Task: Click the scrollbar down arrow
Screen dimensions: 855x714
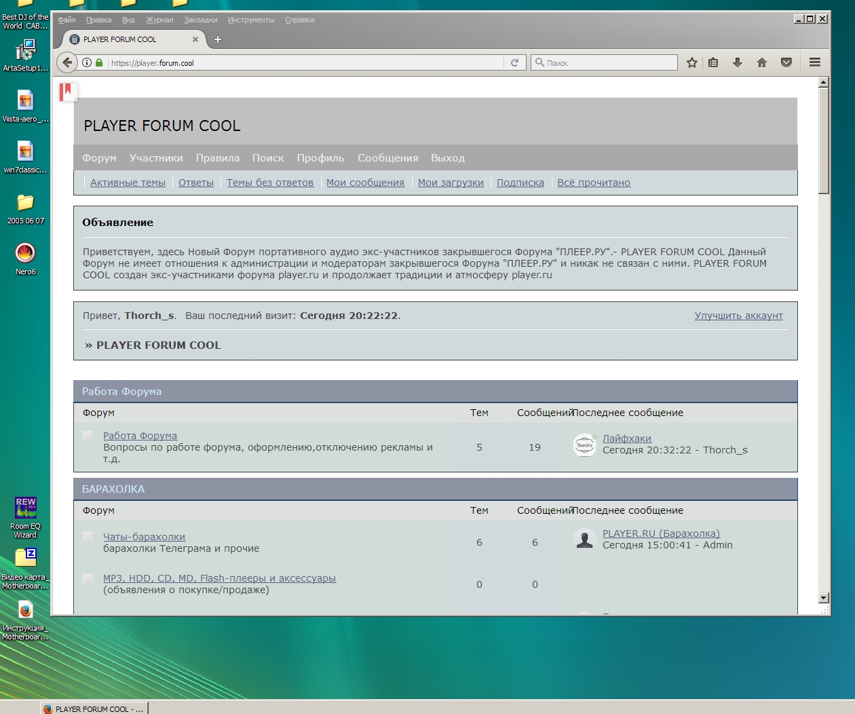Action: (824, 598)
